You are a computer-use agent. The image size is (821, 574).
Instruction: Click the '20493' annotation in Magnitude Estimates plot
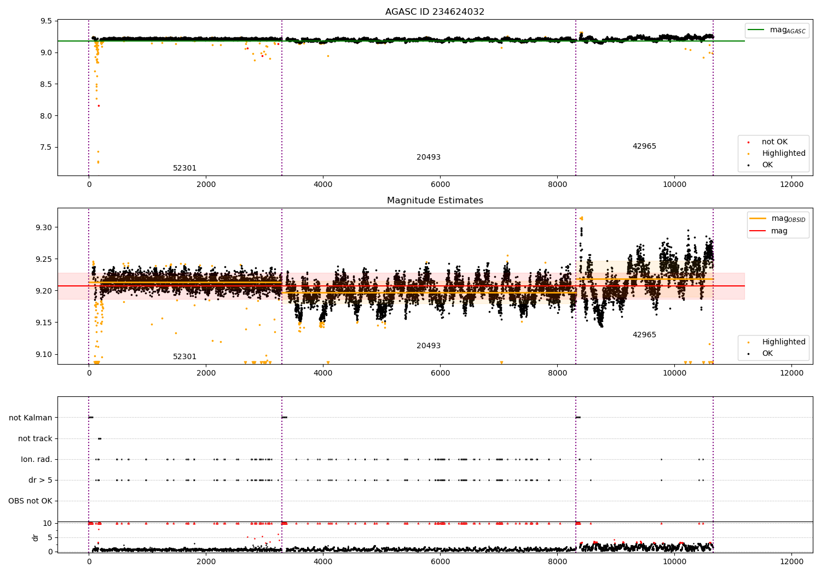coord(429,346)
